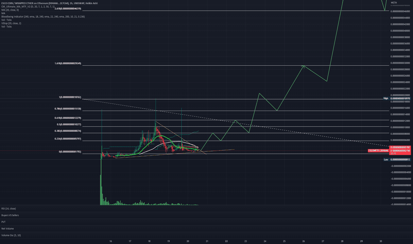Click the 2.618 Fibonacci level label
This screenshot has width=413, height=244.
68,9
